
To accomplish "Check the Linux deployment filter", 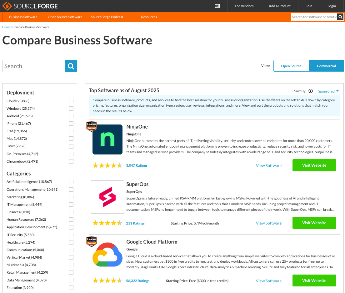I will click(x=71, y=146).
